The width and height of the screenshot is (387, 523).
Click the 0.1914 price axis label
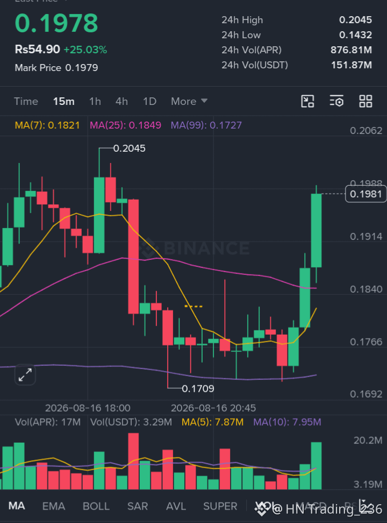tap(366, 237)
